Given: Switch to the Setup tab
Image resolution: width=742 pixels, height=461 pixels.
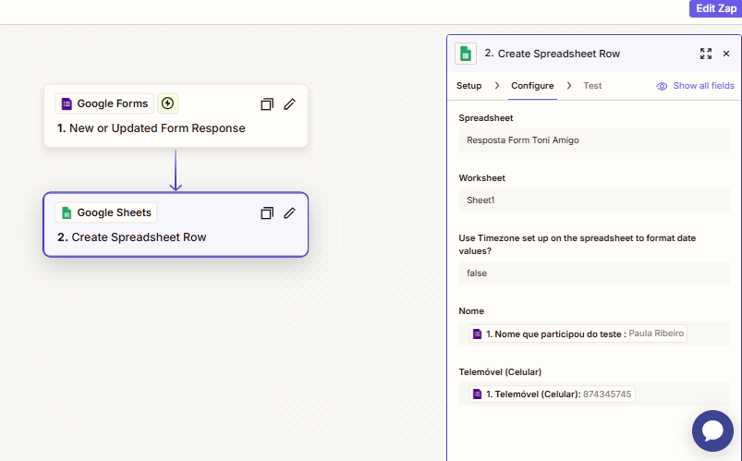Looking at the screenshot, I should click(x=468, y=86).
